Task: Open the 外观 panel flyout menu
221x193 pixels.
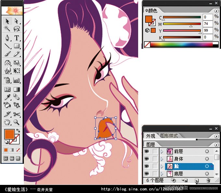Action: coord(216,136)
